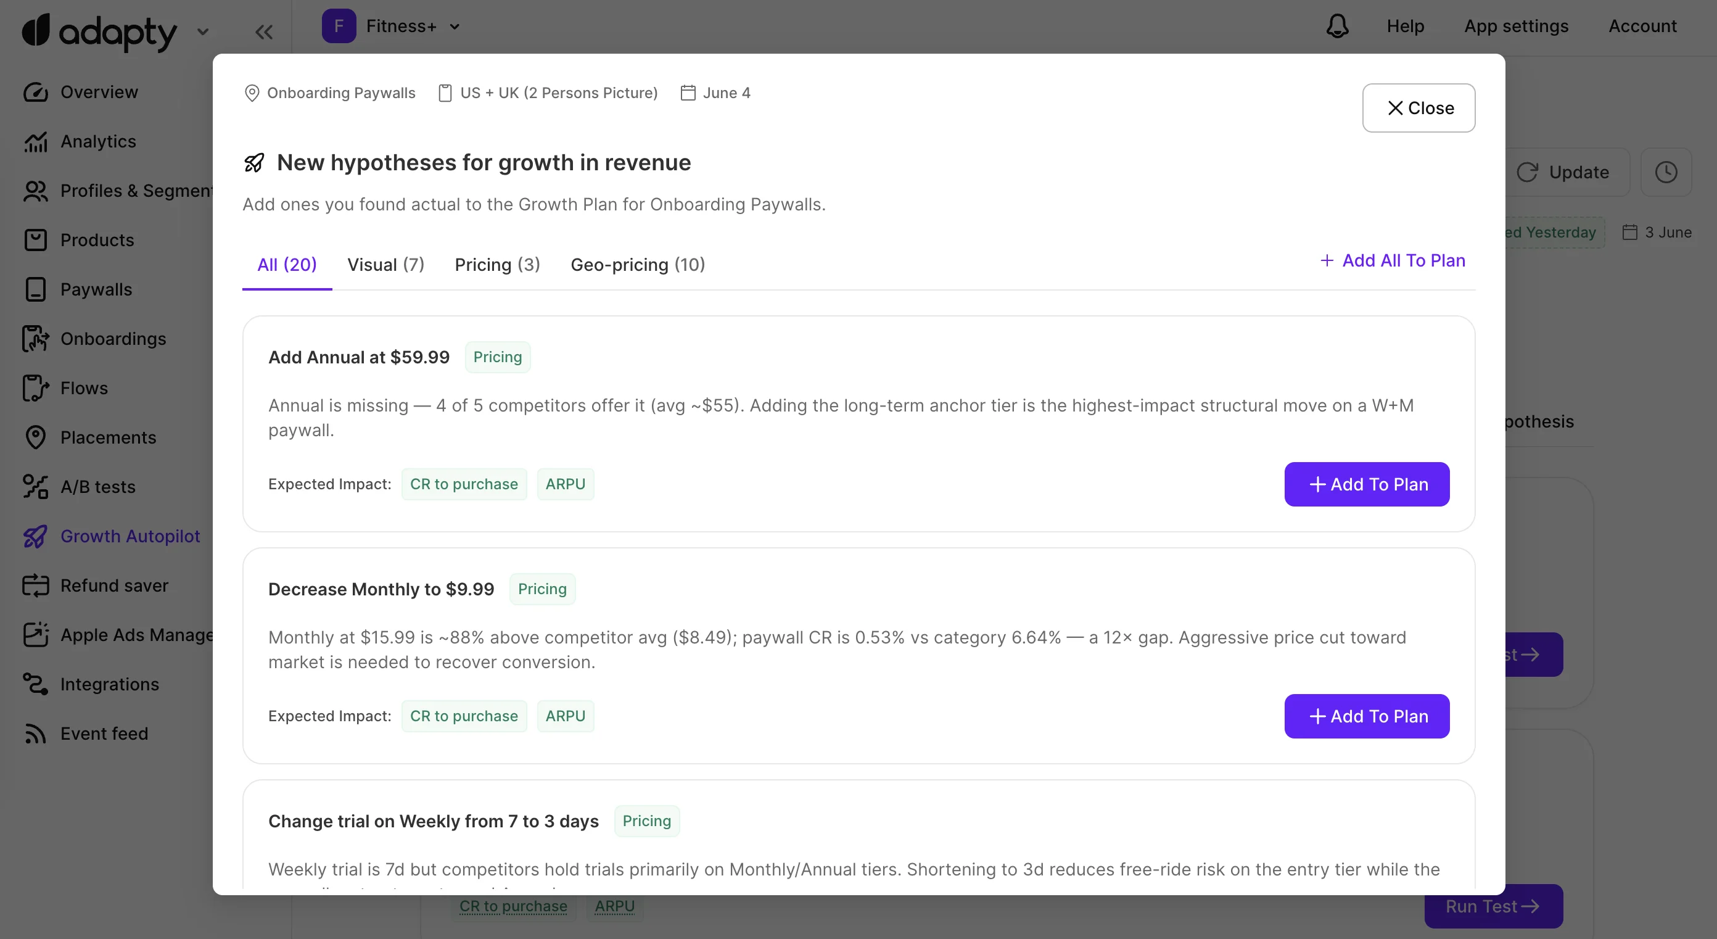Click CR to purchase tag on Add Annual card
The height and width of the screenshot is (939, 1717).
pos(464,484)
